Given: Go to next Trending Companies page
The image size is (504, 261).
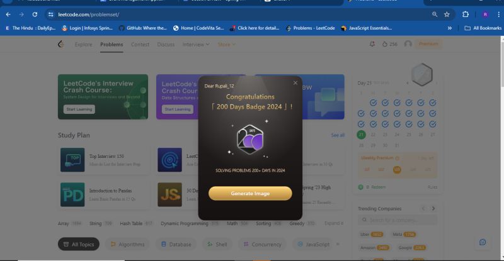Looking at the screenshot, I should click(x=433, y=208).
